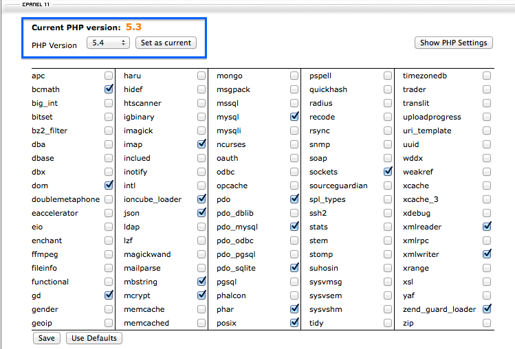The height and width of the screenshot is (349, 515).
Task: Tick the uploadprogress checkbox
Action: pos(487,117)
